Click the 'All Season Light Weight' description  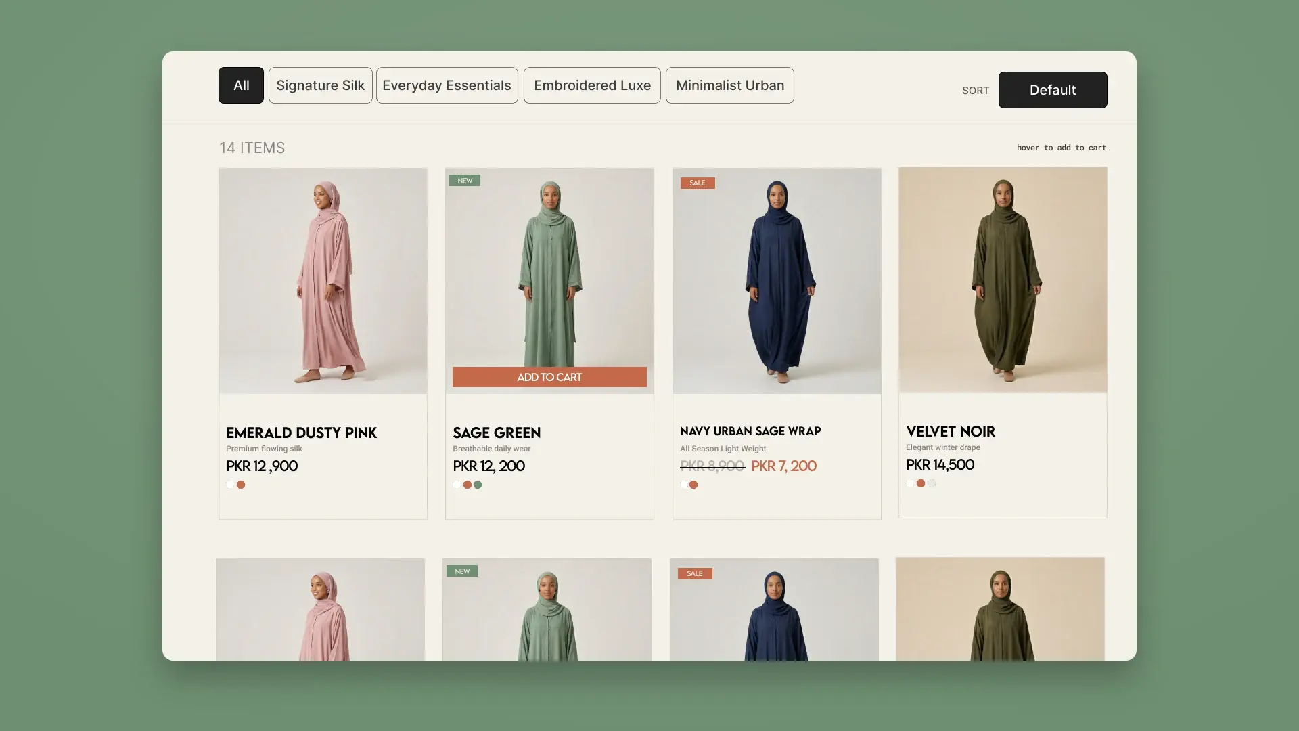pos(723,449)
